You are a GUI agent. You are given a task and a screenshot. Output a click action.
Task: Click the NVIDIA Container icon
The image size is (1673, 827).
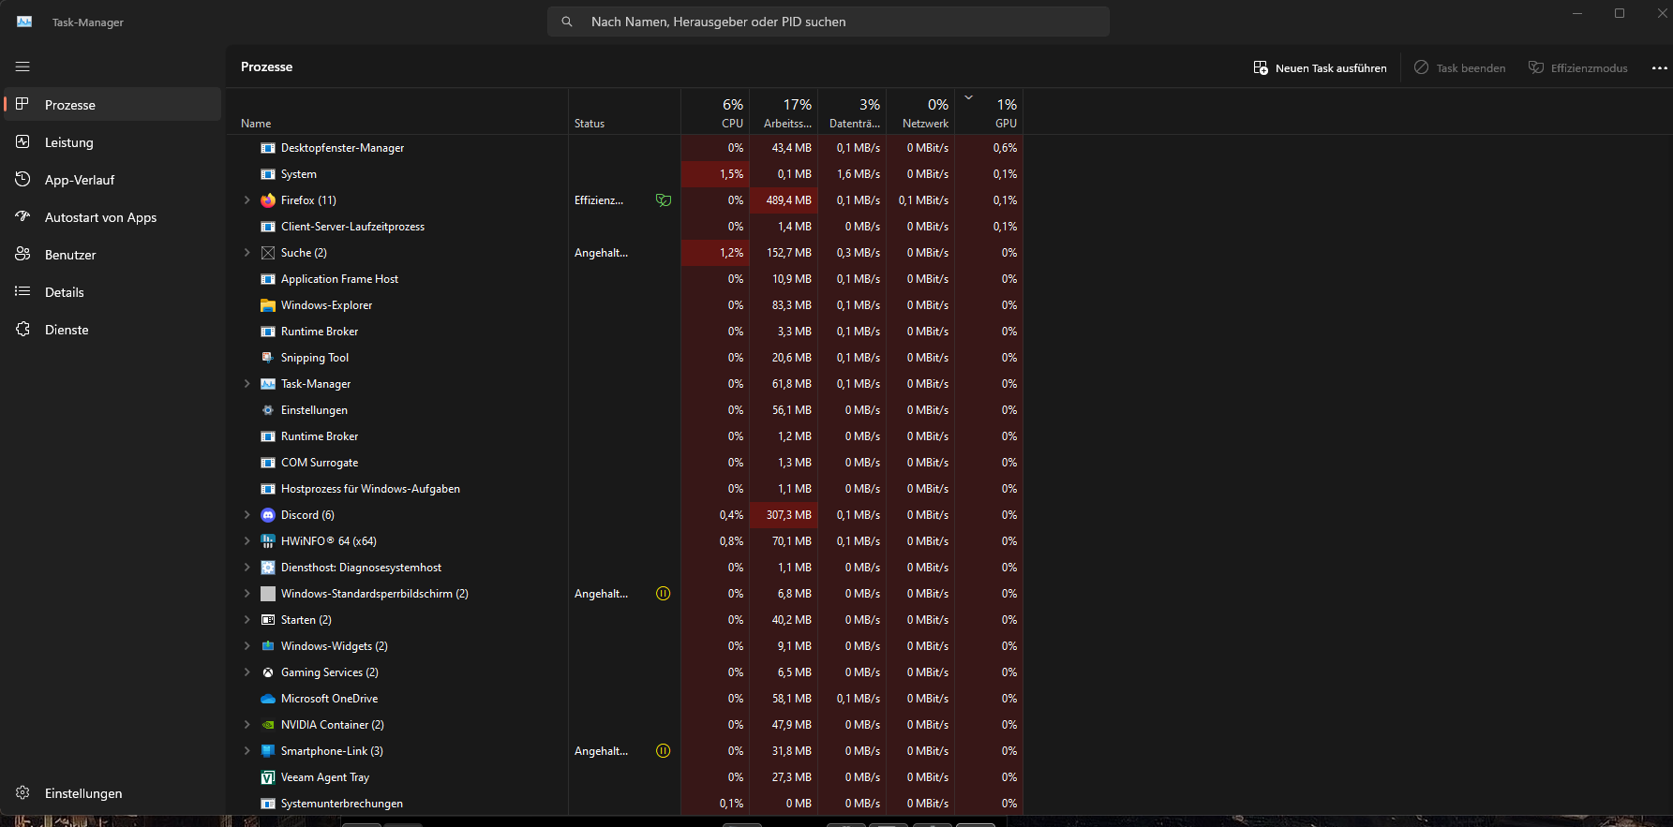point(268,725)
